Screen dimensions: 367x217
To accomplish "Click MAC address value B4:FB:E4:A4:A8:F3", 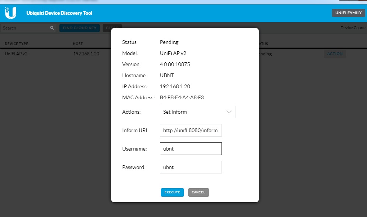I will [x=182, y=97].
